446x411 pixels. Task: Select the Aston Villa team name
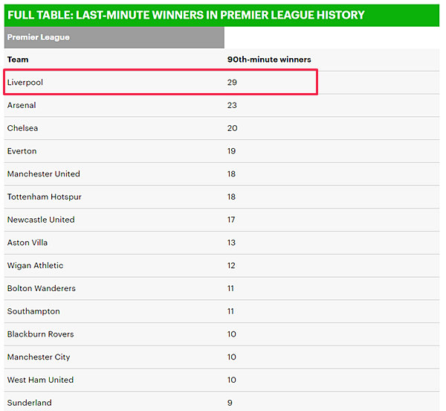[28, 243]
